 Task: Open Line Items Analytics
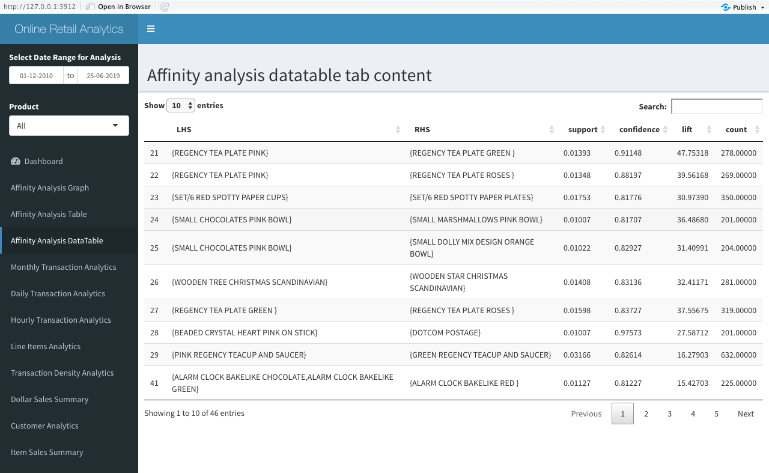pos(69,346)
